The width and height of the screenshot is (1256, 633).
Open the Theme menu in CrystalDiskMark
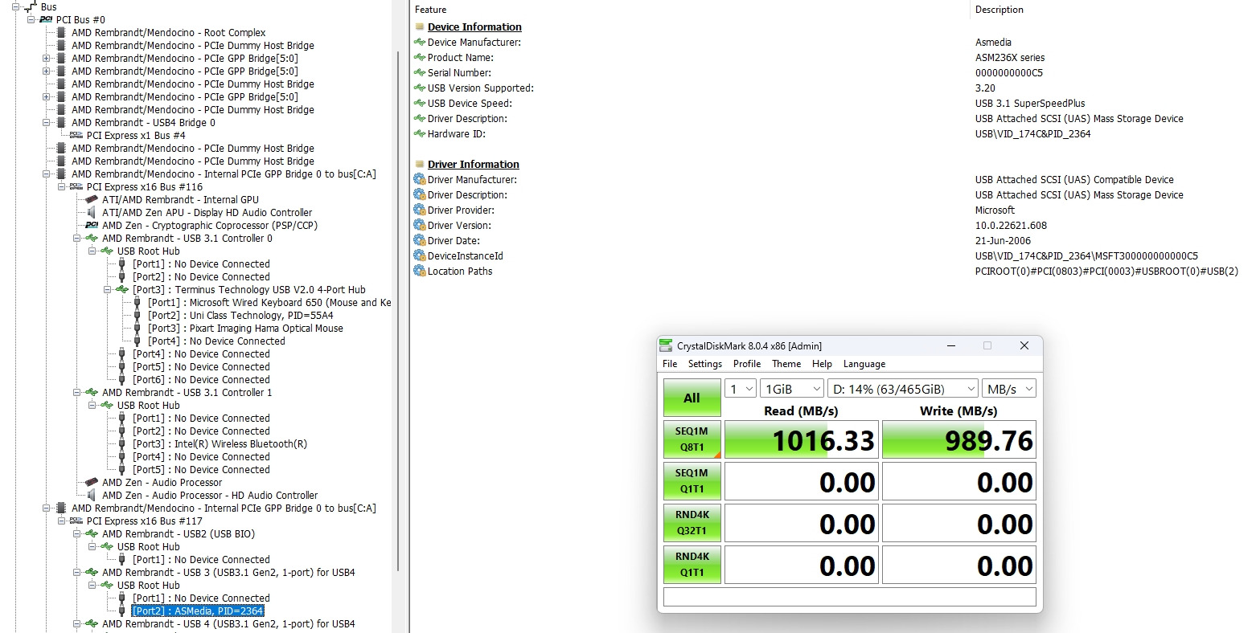tap(786, 364)
